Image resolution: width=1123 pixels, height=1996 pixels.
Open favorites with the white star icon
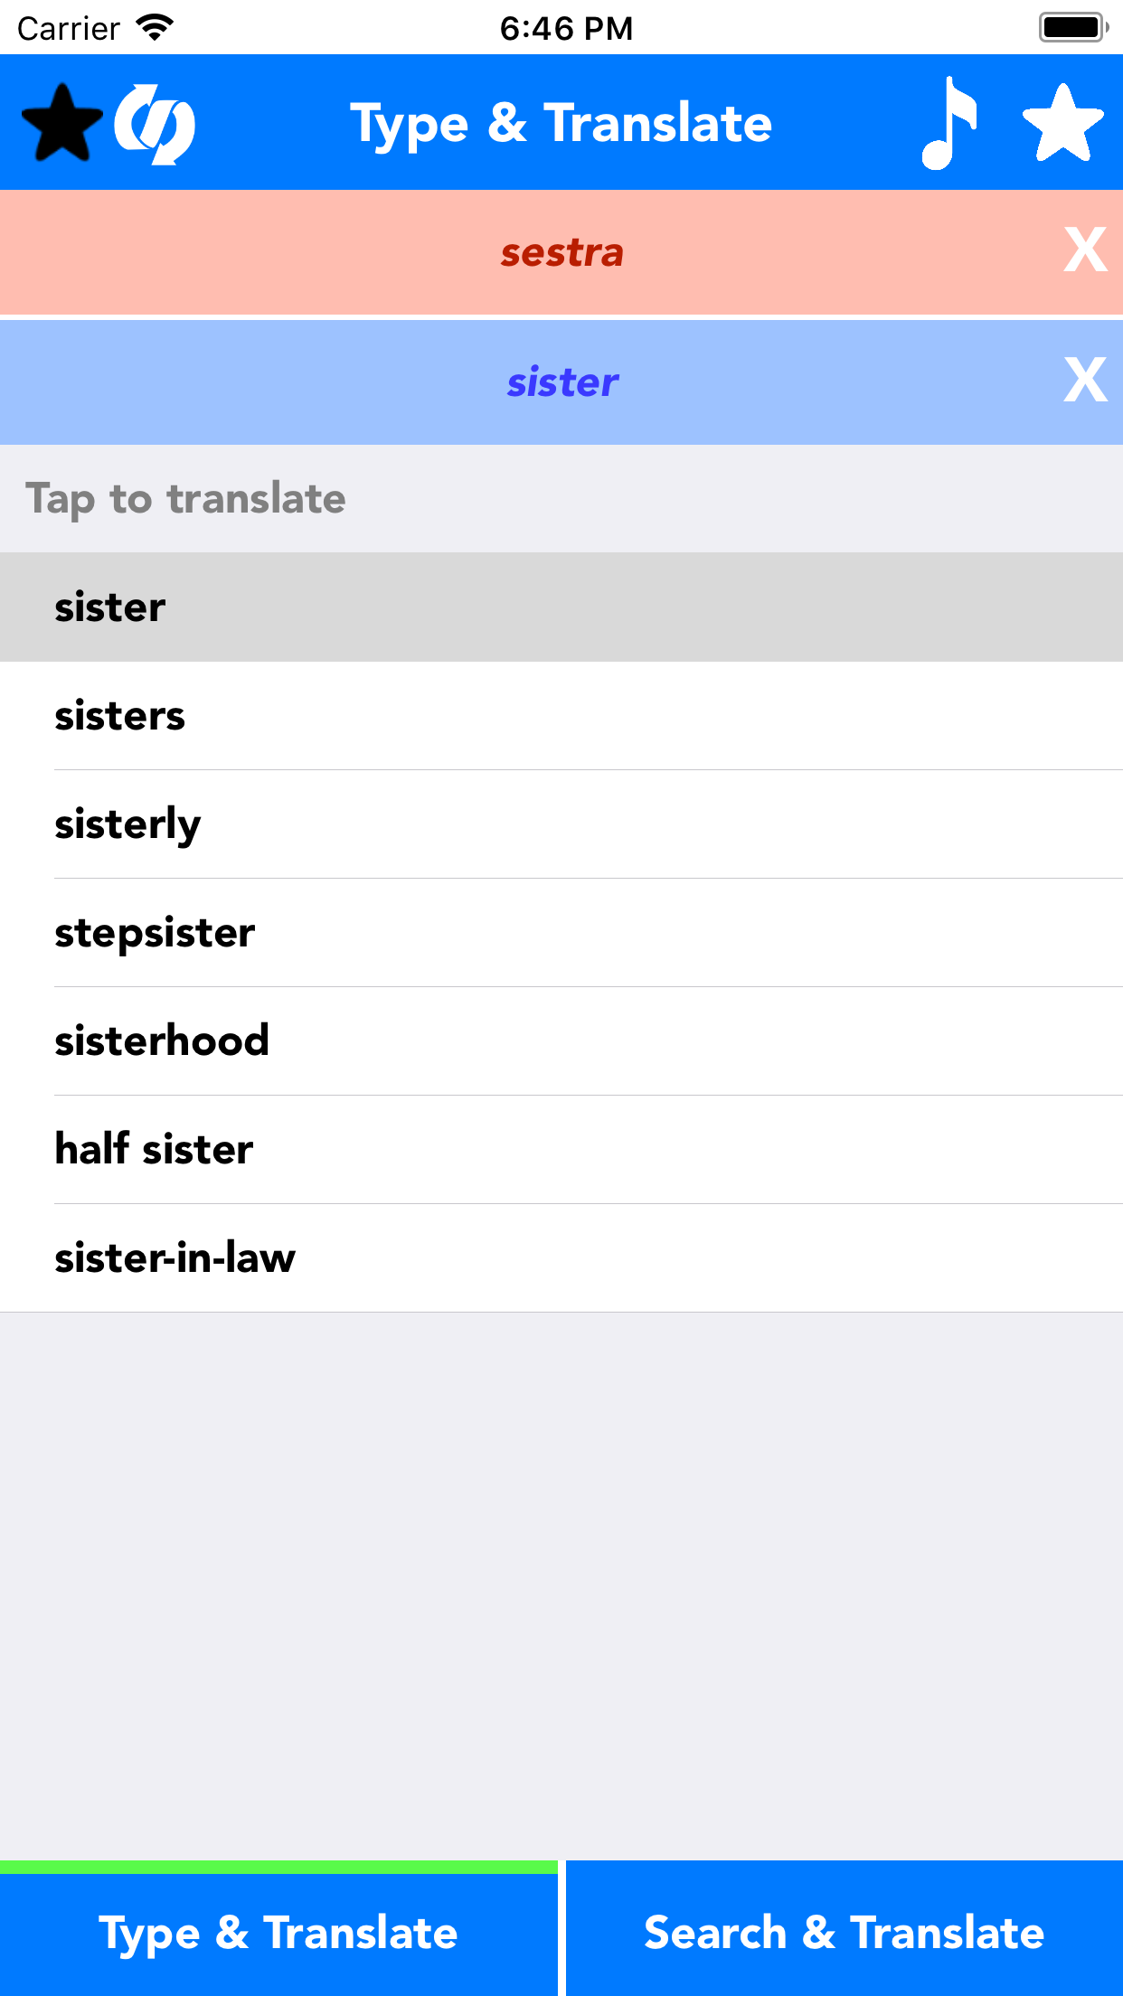1062,123
